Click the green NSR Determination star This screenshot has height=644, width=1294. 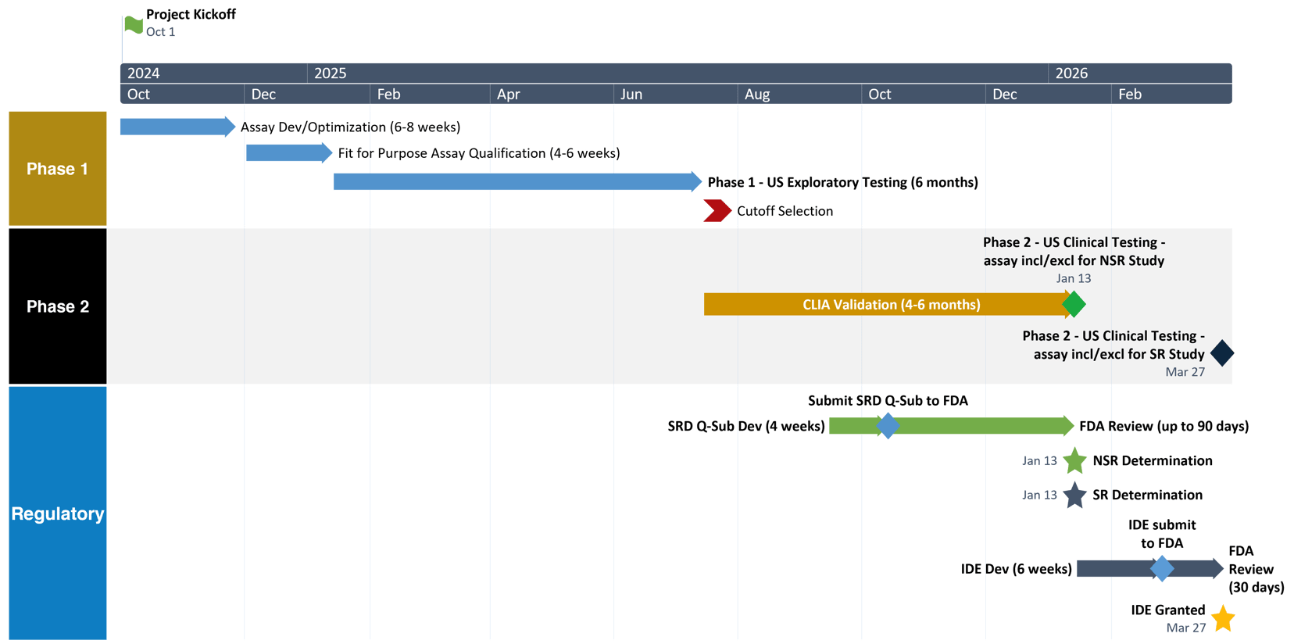[x=1074, y=461]
